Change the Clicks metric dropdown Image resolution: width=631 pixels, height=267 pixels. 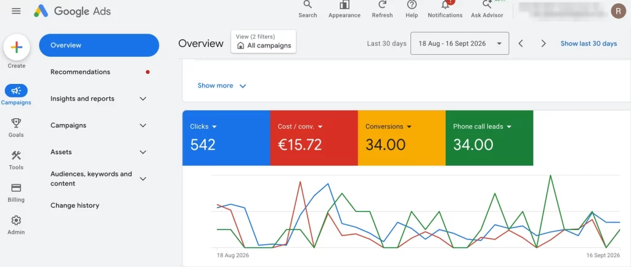point(203,126)
